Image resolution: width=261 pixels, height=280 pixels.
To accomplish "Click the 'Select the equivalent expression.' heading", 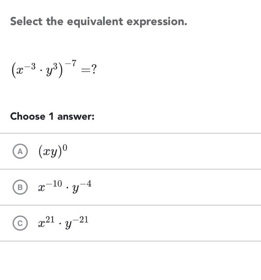I will click(x=98, y=22).
